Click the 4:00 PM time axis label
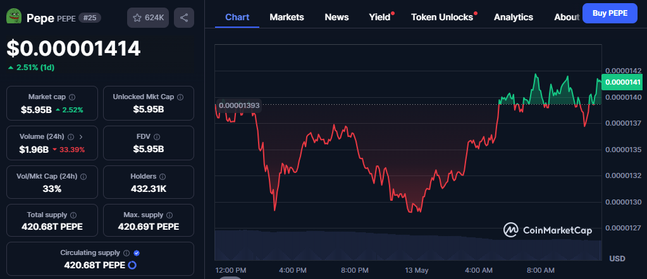 tap(292, 270)
